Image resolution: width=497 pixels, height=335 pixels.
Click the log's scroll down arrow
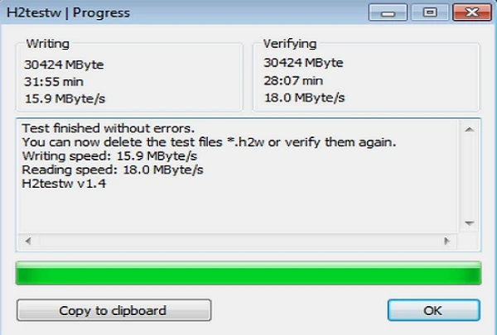pos(470,223)
